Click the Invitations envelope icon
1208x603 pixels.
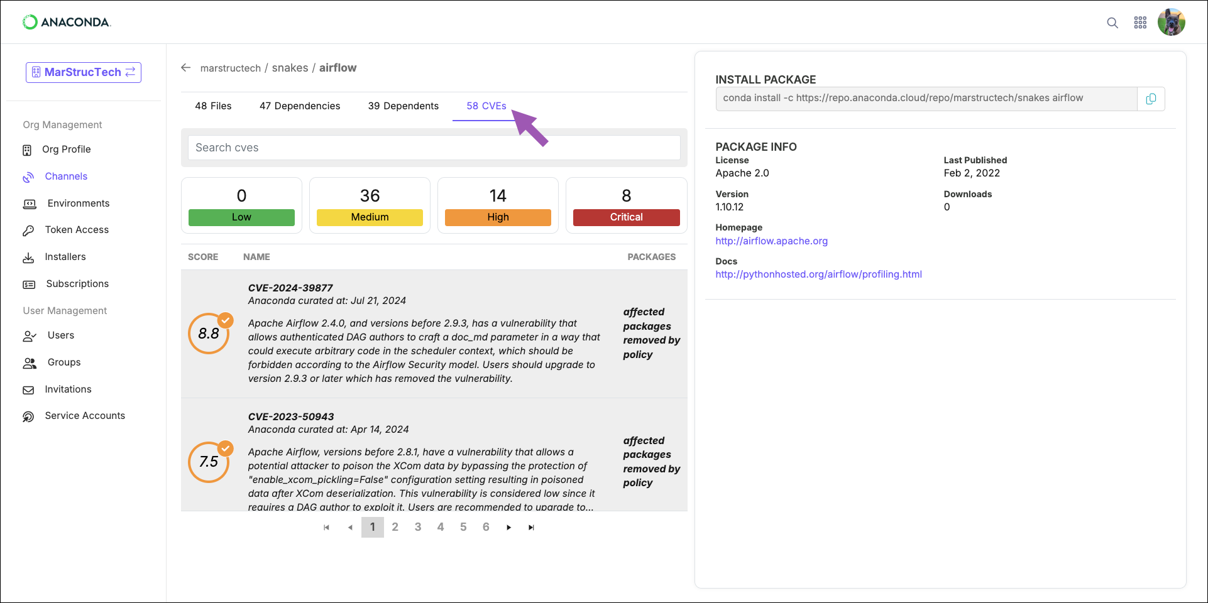point(28,390)
